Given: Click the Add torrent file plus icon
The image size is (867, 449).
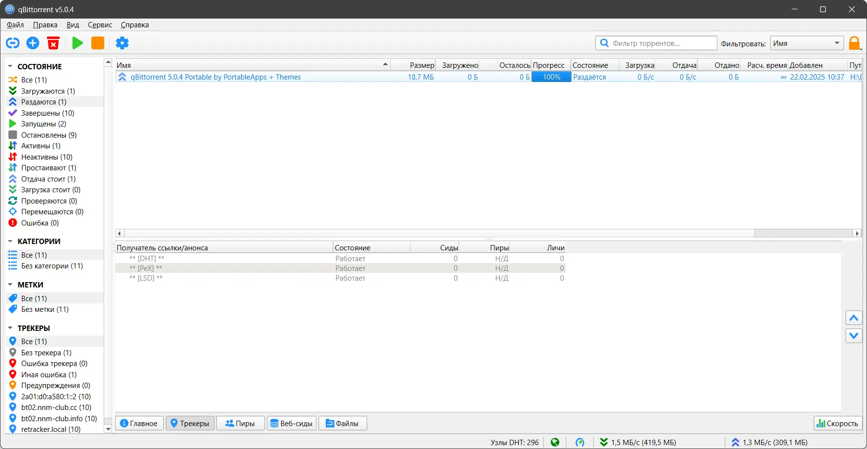Looking at the screenshot, I should click(x=33, y=43).
